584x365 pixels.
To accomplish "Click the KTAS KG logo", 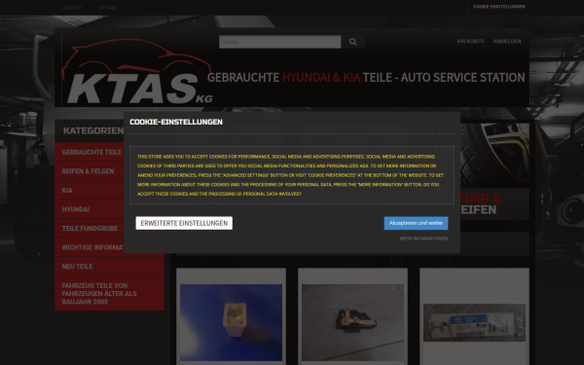I will coord(137,71).
